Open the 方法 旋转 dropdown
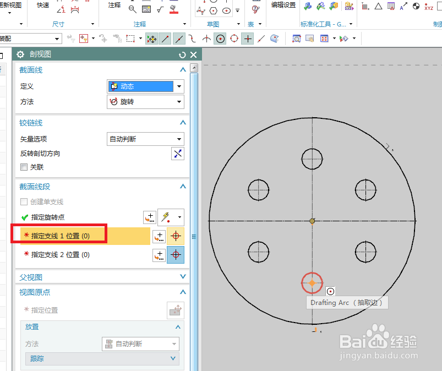 point(145,102)
